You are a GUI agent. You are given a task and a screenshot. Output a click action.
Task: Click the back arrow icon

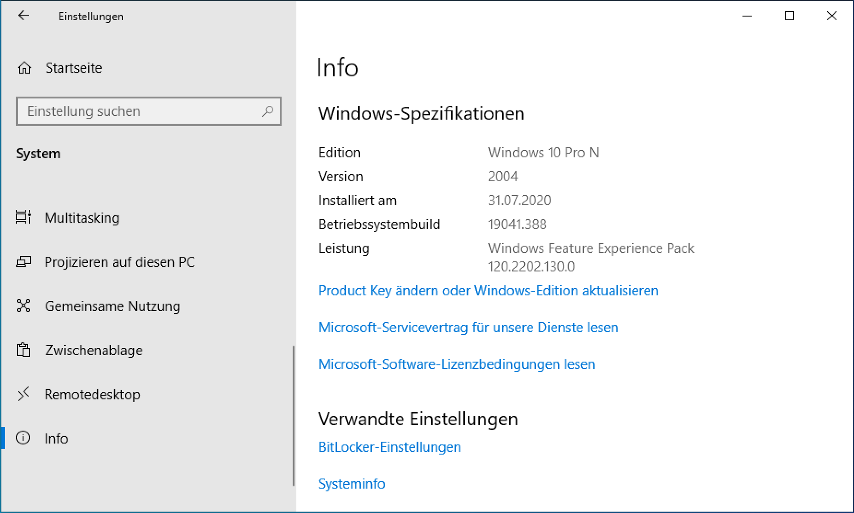[24, 16]
